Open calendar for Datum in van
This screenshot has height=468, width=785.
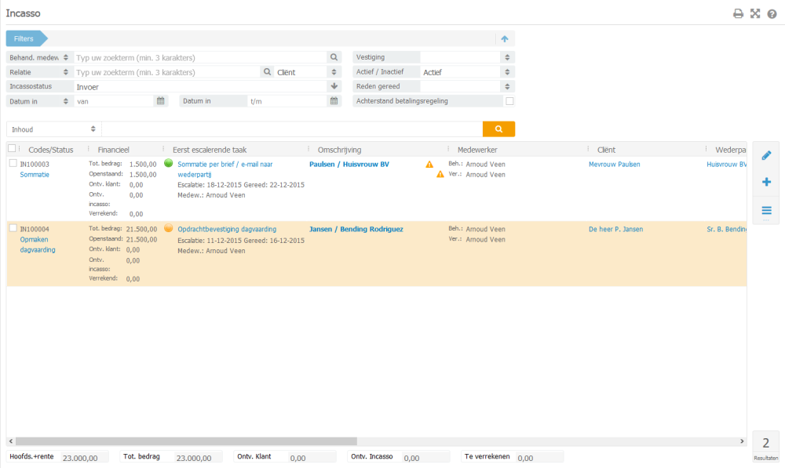tap(161, 101)
